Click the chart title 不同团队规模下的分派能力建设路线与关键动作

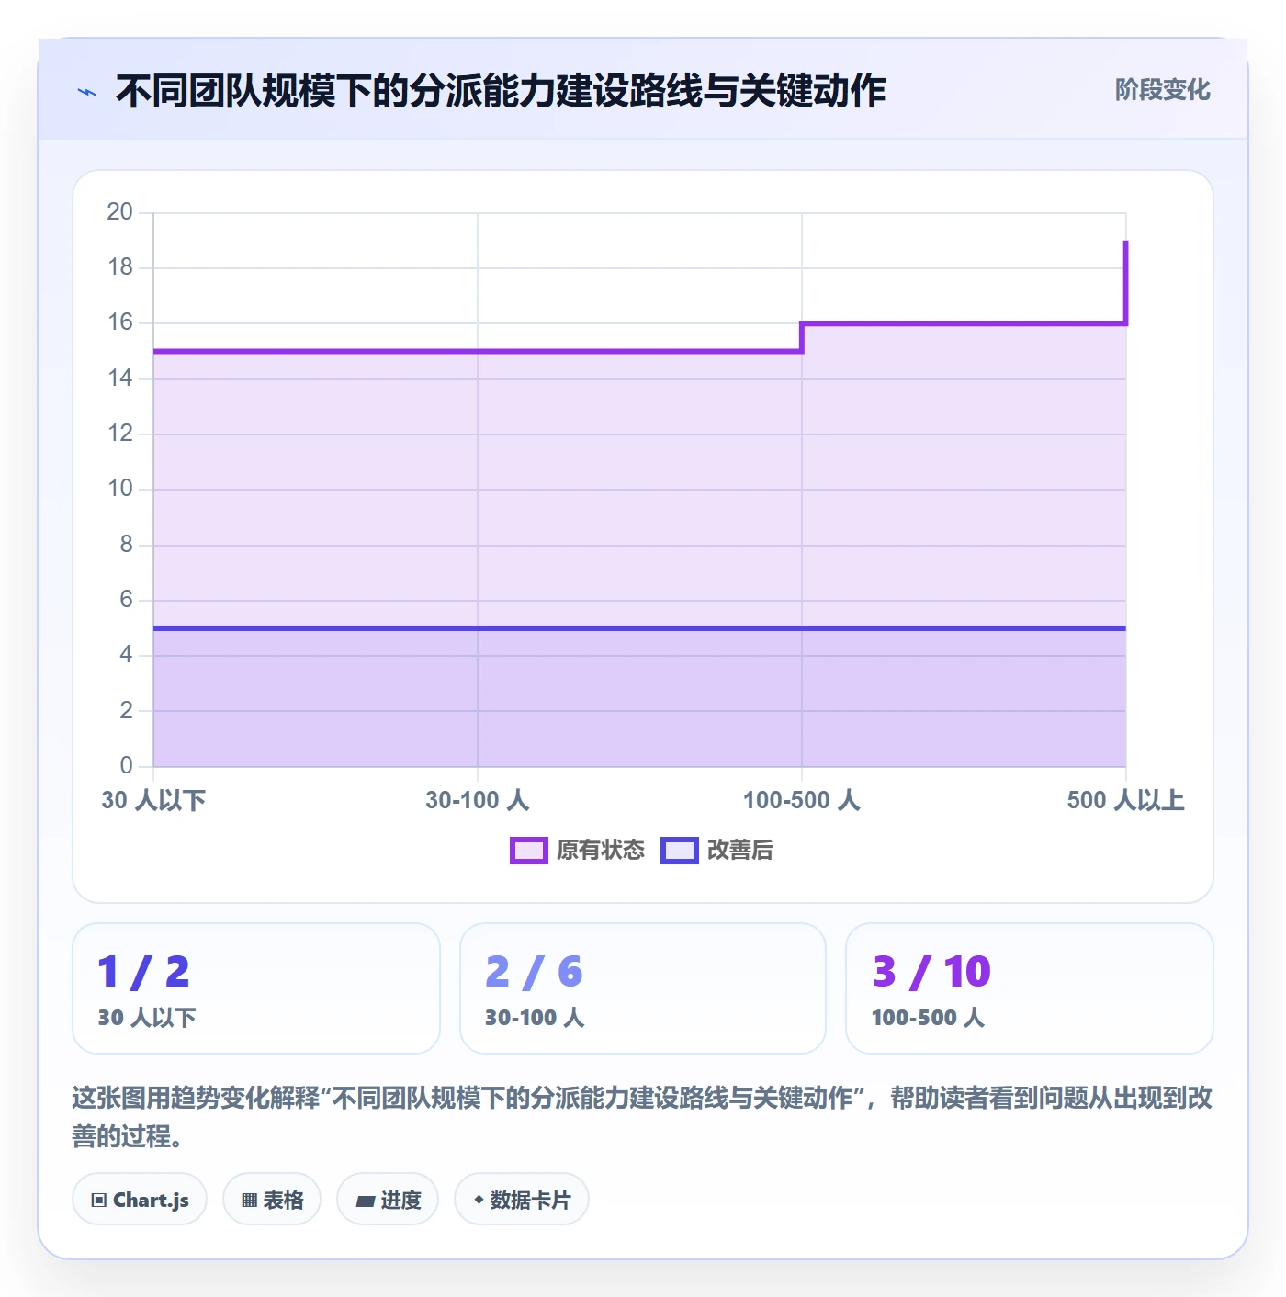[501, 91]
